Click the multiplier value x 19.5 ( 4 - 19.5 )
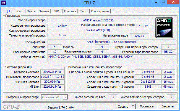 (52, 77)
